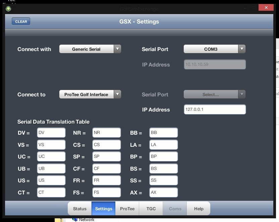Open the Connect with Generic Serial dropdown
Screen dimensions: 279x222
(90, 49)
